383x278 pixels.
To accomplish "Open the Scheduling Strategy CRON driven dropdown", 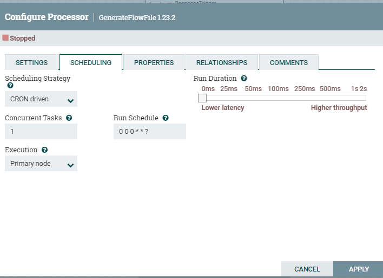I will click(41, 99).
